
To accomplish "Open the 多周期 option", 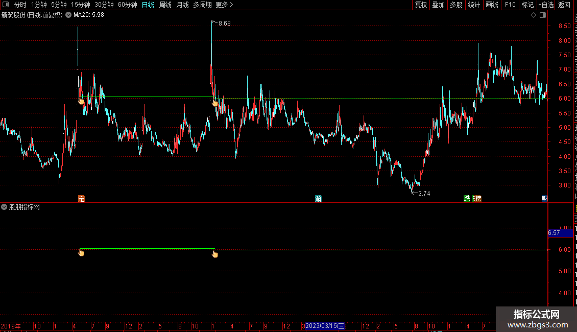I will (202, 5).
